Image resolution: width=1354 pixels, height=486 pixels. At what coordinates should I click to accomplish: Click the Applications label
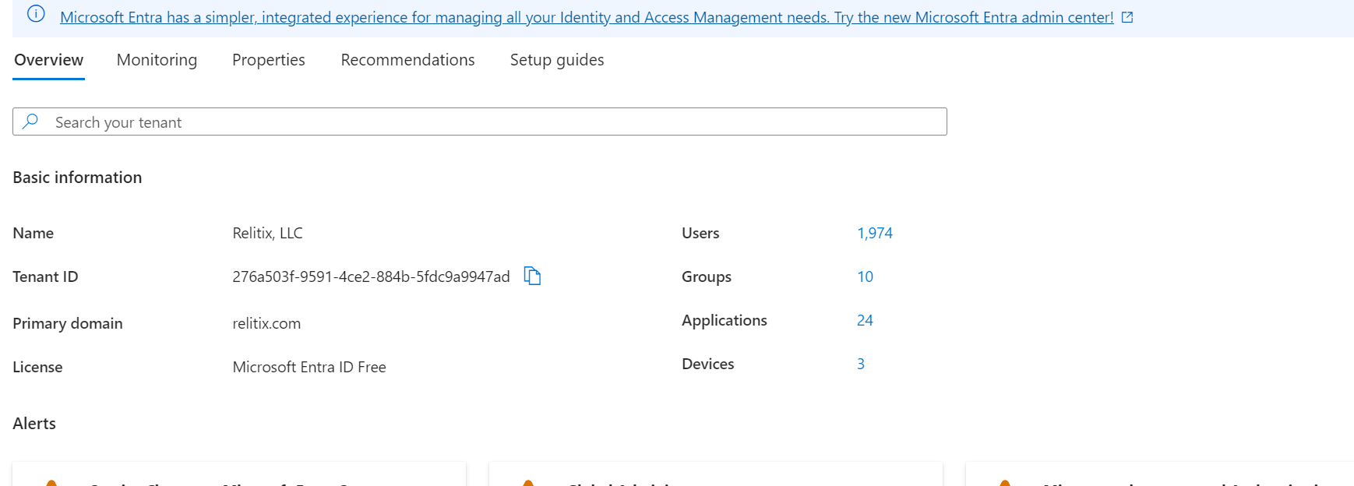tap(725, 320)
